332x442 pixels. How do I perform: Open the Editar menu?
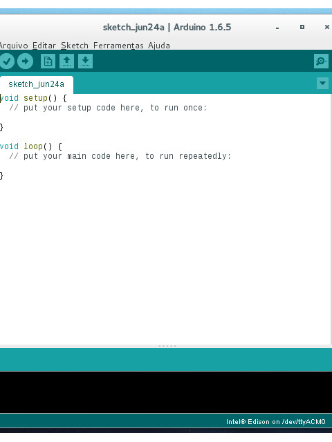[x=44, y=46]
